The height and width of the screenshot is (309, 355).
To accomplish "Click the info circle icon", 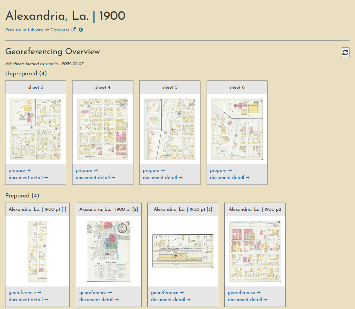I will [x=81, y=30].
